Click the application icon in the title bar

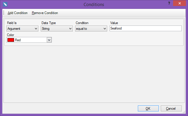5,4
